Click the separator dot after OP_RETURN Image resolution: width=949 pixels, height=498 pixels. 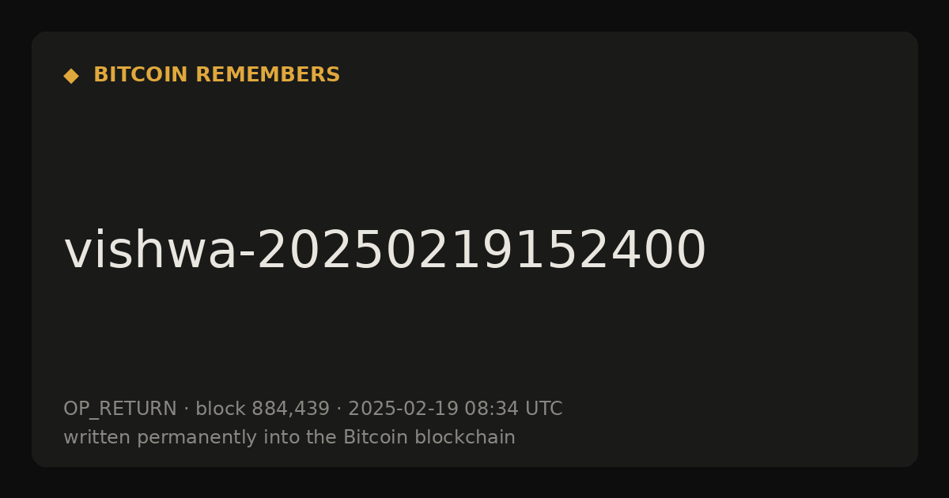pos(186,409)
